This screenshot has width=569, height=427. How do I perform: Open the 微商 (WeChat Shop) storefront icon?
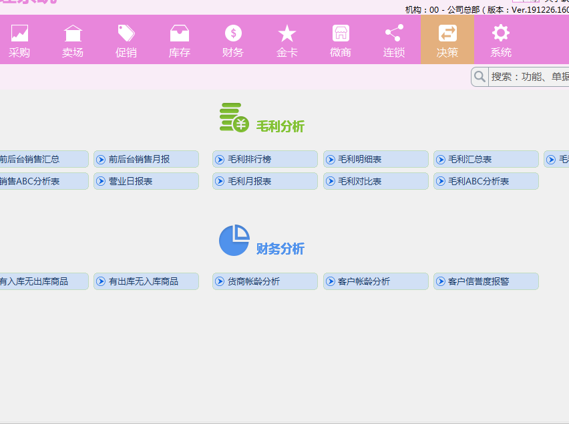click(x=340, y=32)
